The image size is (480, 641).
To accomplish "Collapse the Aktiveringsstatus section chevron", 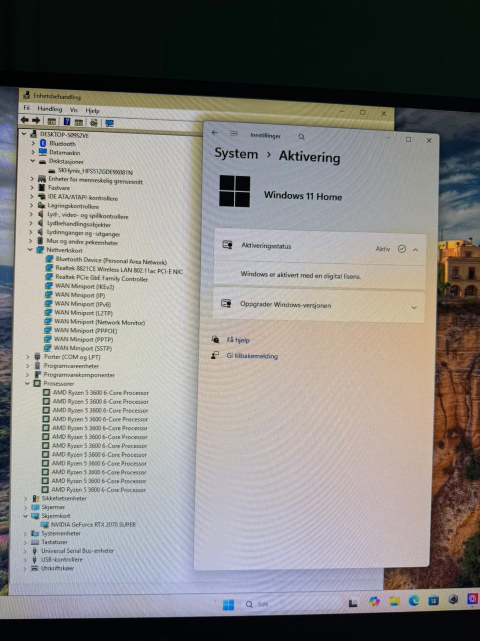I will [415, 249].
